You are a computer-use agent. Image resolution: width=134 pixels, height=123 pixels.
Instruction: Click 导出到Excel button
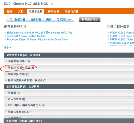(64, 19)
